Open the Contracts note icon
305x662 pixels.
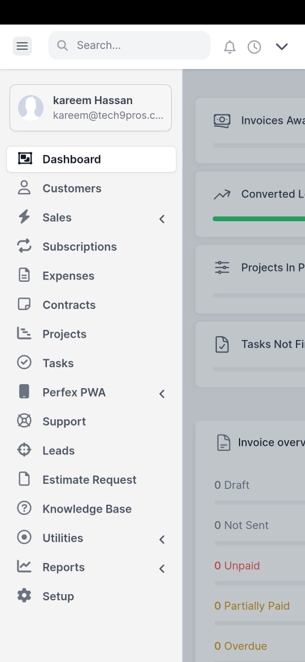pos(24,304)
